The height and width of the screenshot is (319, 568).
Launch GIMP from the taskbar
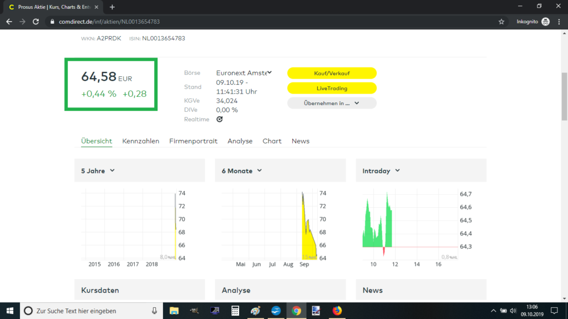(194, 311)
